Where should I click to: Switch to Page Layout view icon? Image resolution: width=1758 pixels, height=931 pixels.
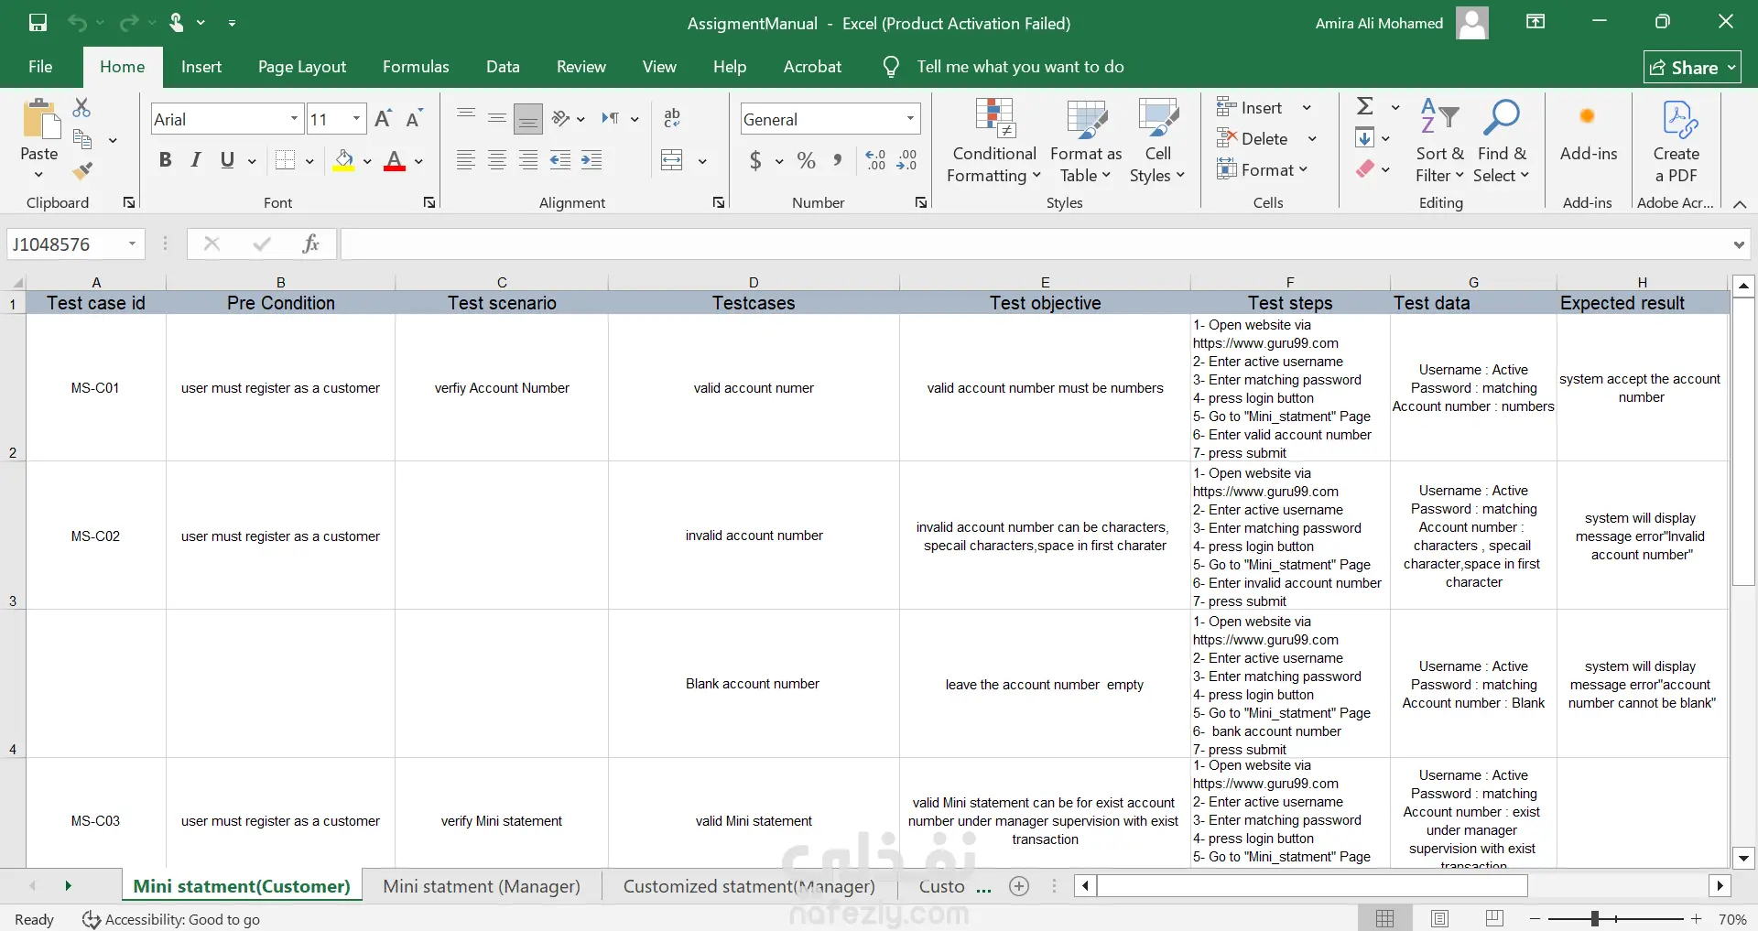(x=1440, y=918)
